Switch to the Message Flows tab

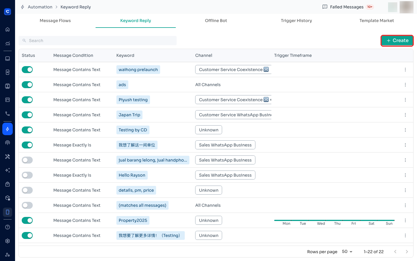click(x=55, y=21)
